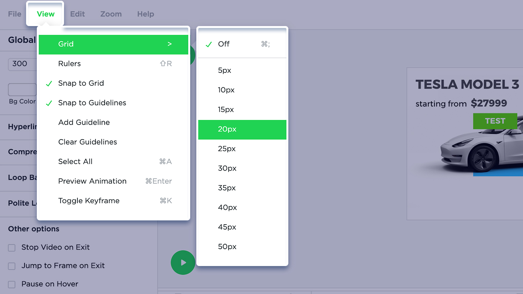Select the Grid submenu entry
523x294 pixels.
coord(113,44)
